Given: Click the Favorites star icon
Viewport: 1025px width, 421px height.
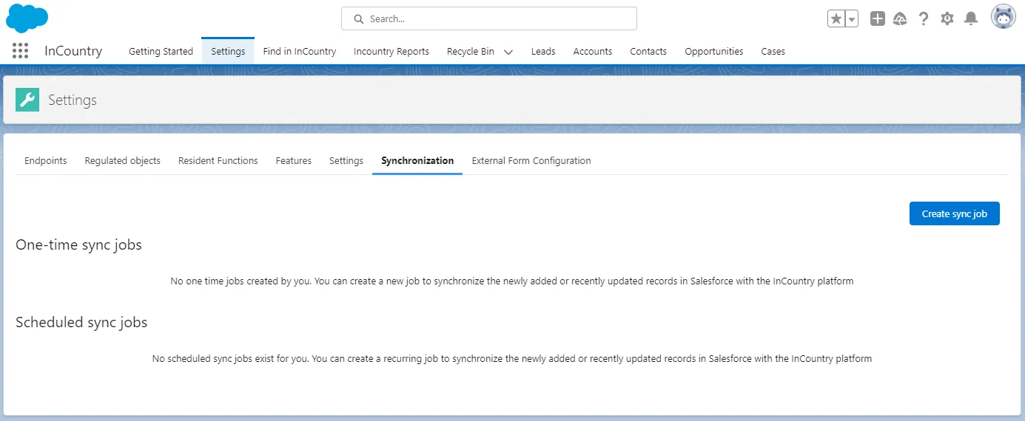Looking at the screenshot, I should tap(836, 19).
